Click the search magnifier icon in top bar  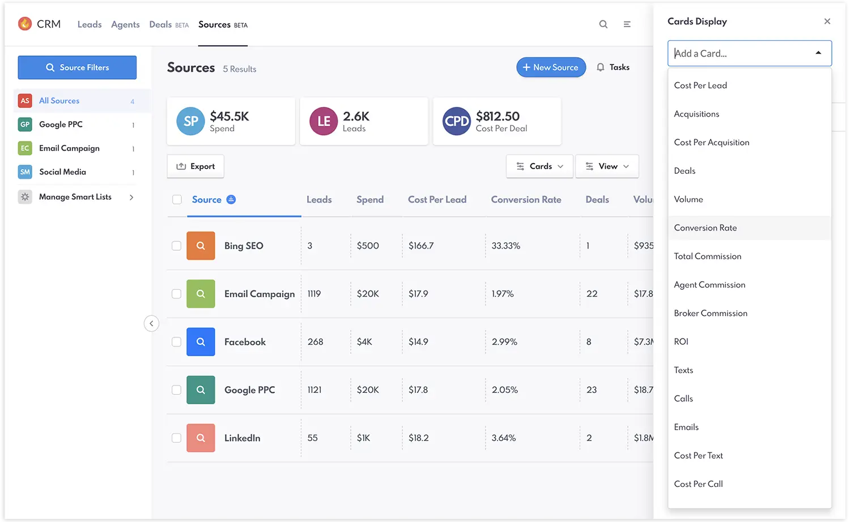tap(603, 24)
